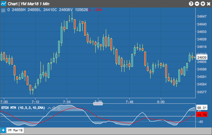Viewport: 212px width, 135px height.
Task: Open the hamburger chart menu
Action: click(x=3, y=10)
